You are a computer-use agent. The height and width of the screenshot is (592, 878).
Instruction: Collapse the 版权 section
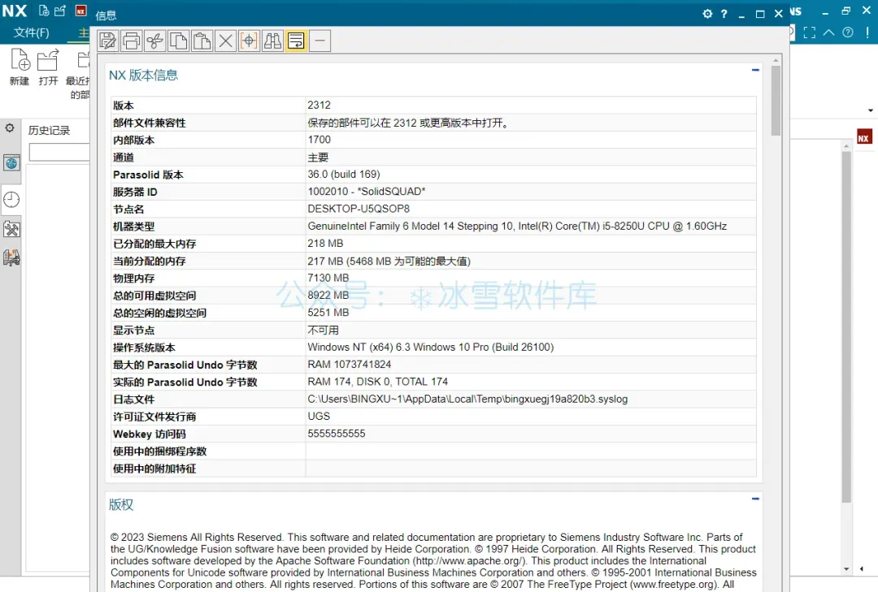(755, 499)
